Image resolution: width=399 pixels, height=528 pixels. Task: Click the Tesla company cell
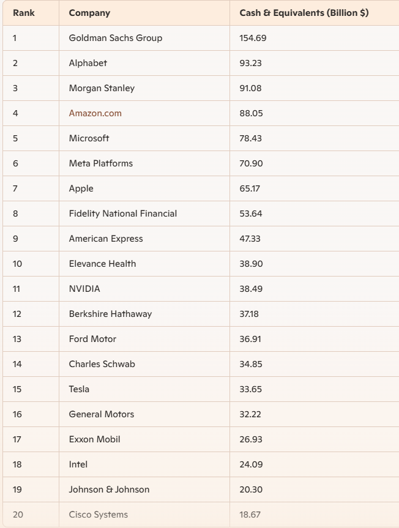(79, 389)
